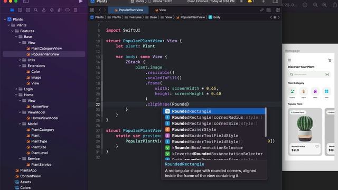Click the code review arrows icon
Screen dimensions: 338x190
click(262, 10)
